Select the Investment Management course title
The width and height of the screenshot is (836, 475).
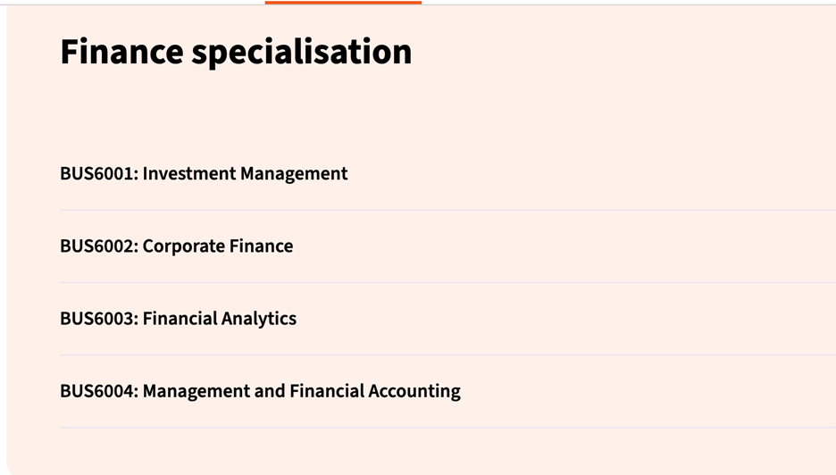tap(245, 174)
